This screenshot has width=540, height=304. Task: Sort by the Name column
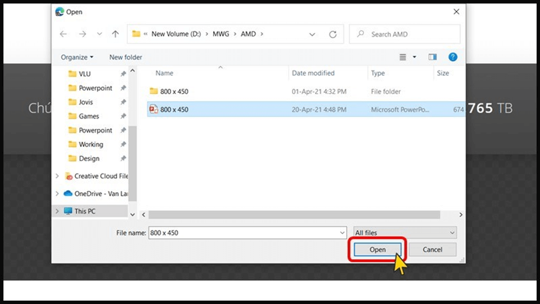click(164, 73)
